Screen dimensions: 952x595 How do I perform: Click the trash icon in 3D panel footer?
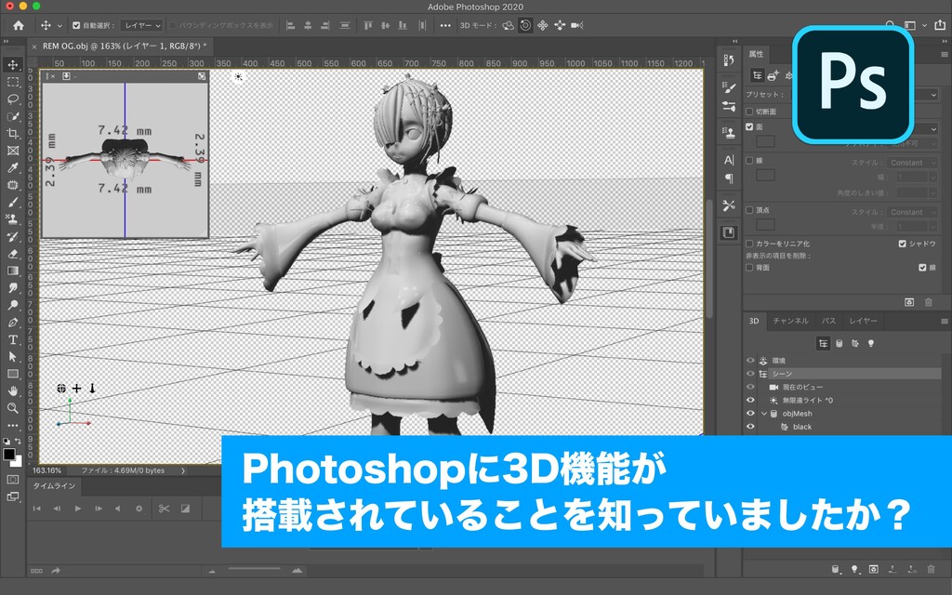(x=931, y=570)
